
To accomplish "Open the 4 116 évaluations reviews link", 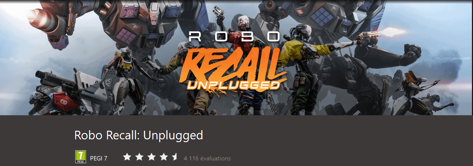I will 207,158.
